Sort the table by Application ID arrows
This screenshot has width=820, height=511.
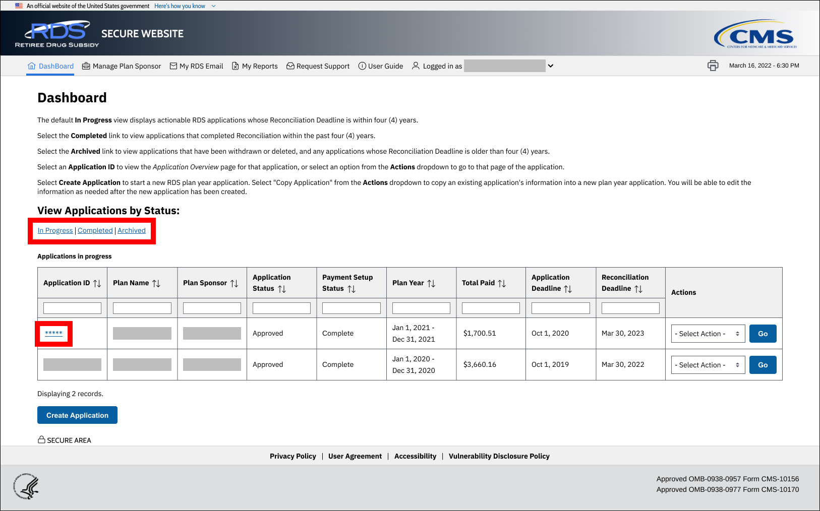coord(97,283)
